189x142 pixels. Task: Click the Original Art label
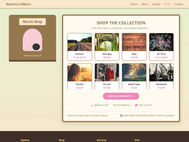101,105
